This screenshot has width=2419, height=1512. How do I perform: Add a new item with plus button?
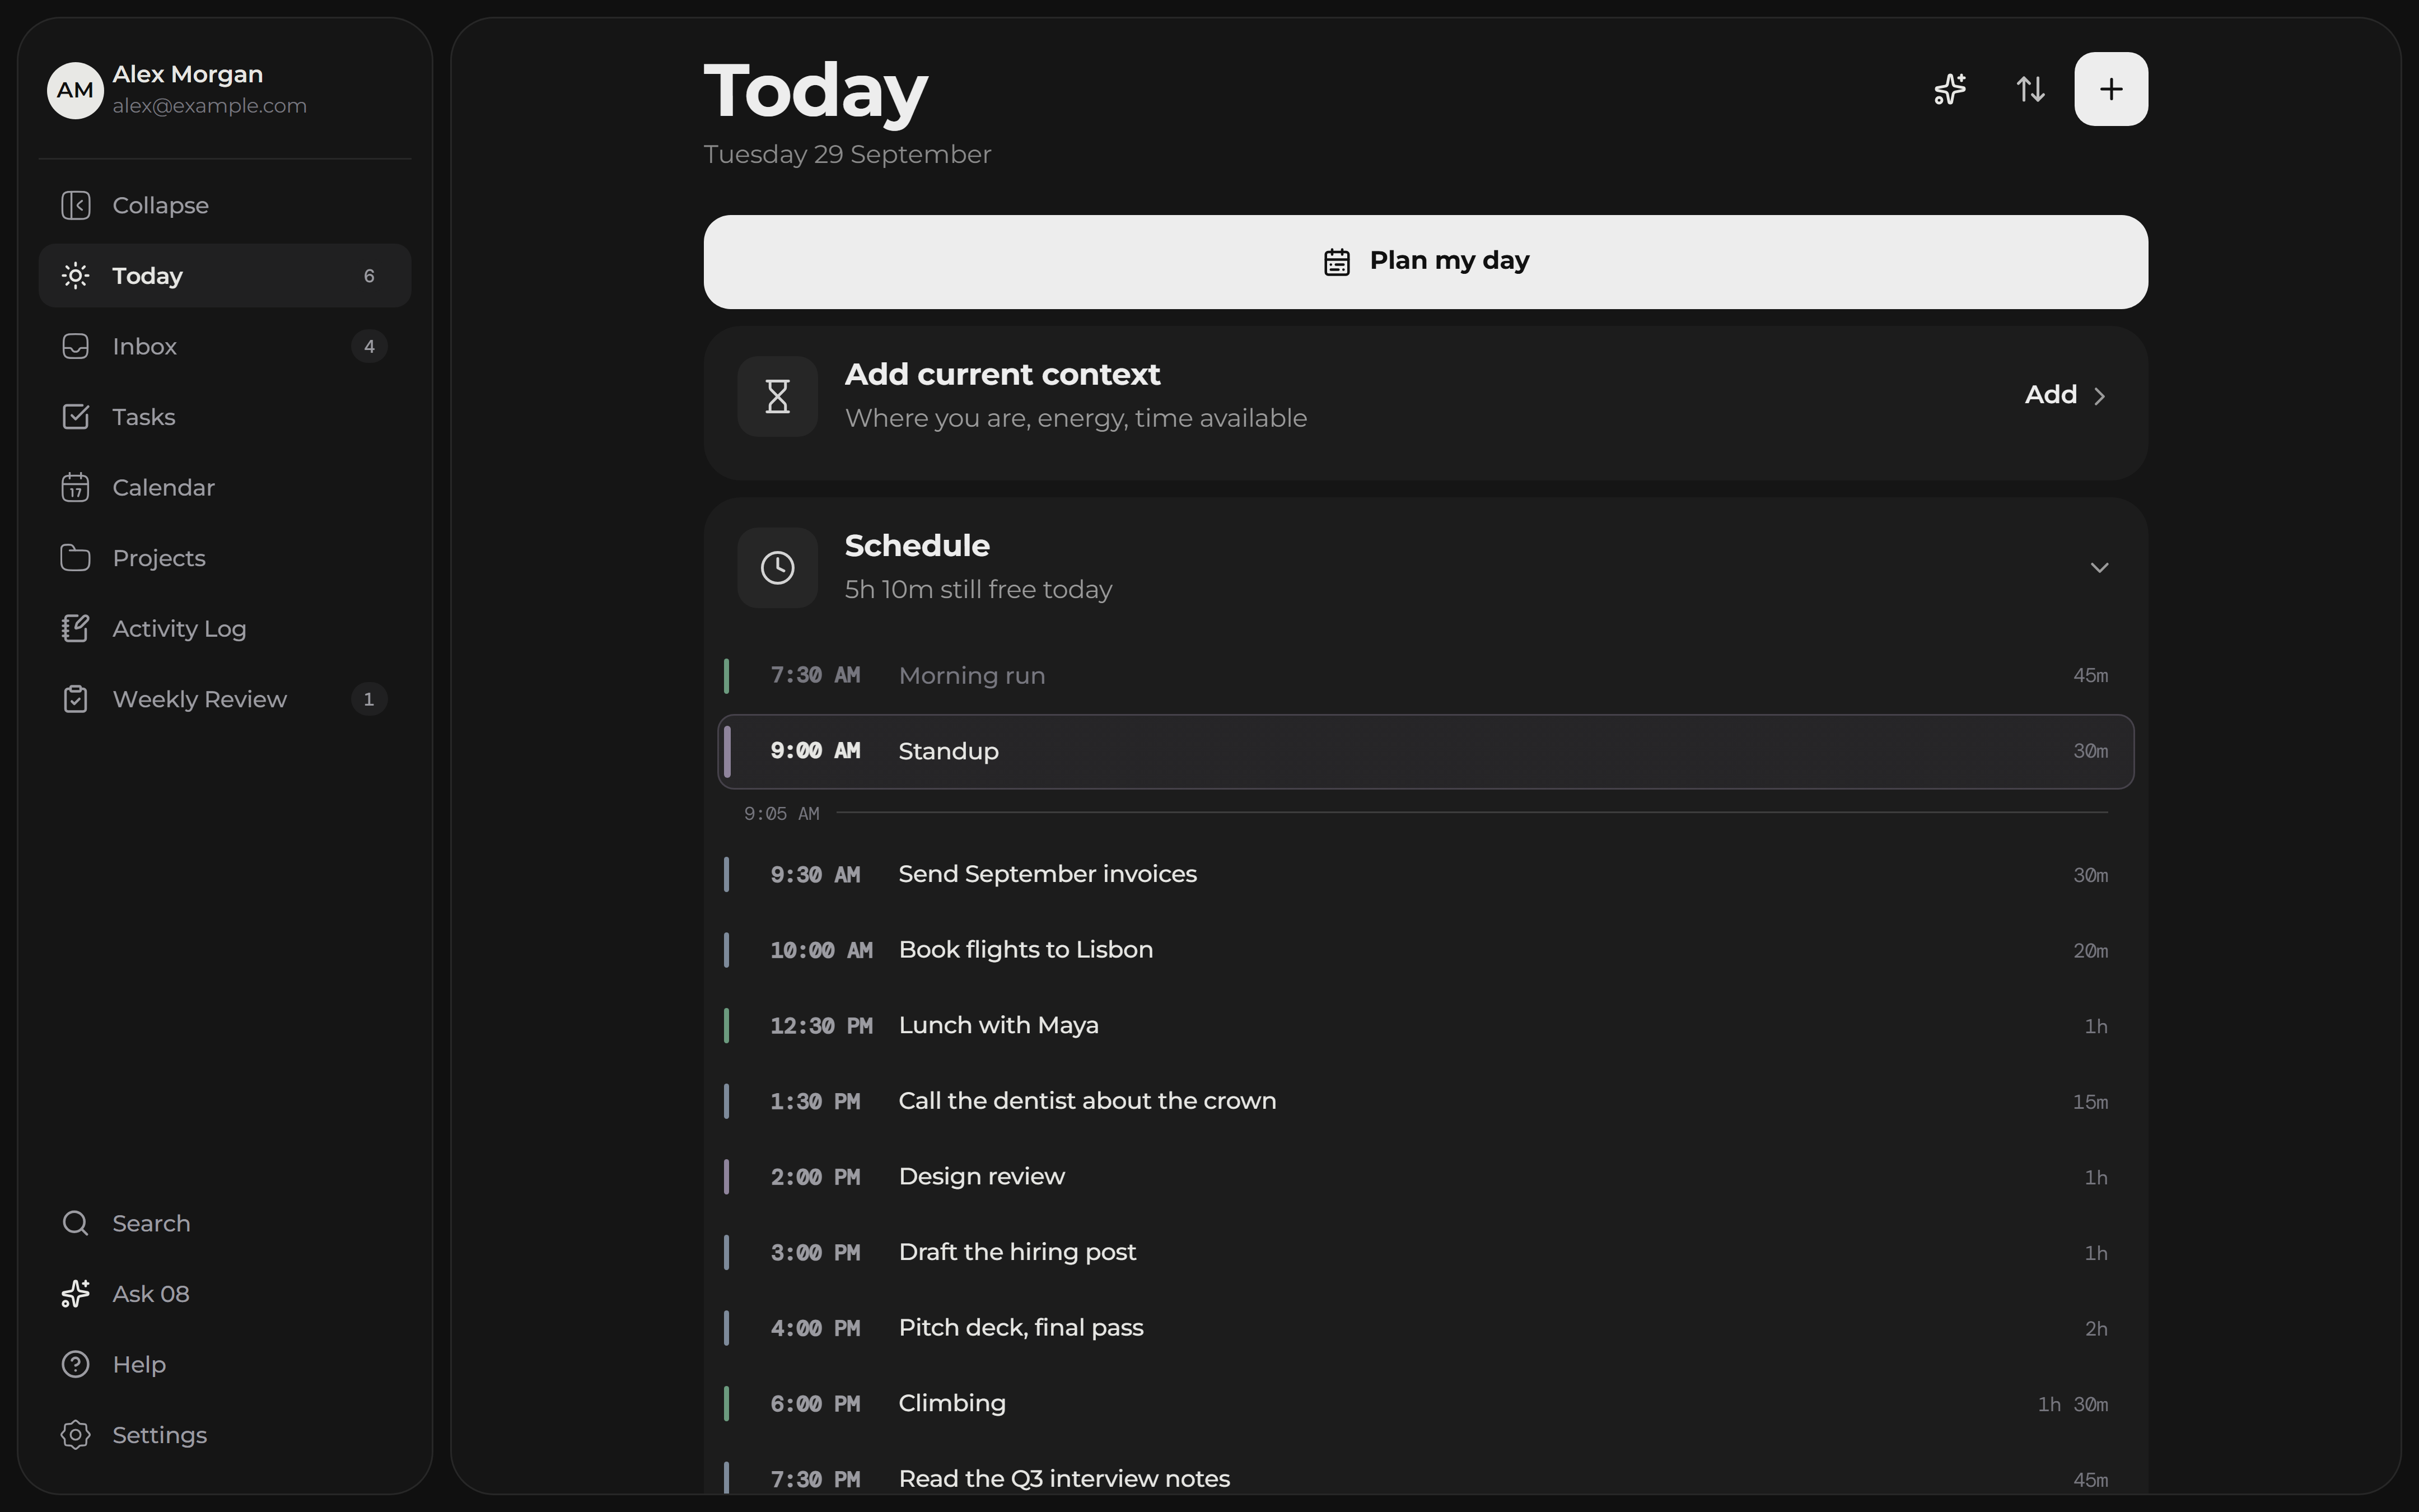2110,89
